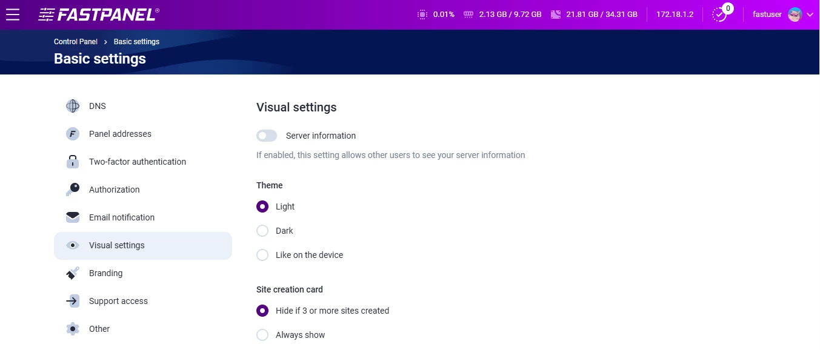
Task: Open the hamburger navigation menu
Action: (x=13, y=14)
